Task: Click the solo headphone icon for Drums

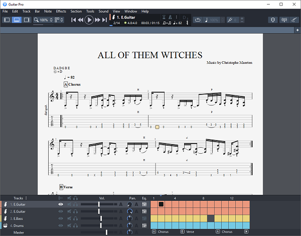Action: point(75,225)
